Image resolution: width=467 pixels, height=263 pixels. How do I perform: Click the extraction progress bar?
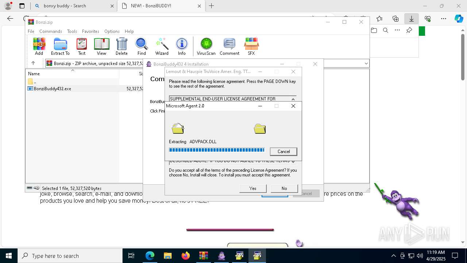[x=217, y=150]
